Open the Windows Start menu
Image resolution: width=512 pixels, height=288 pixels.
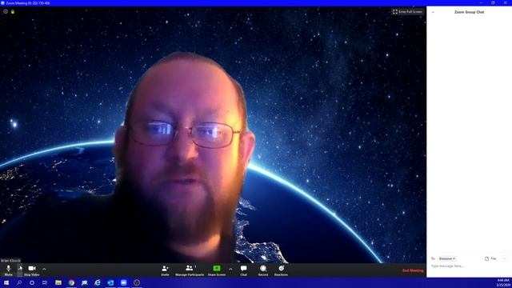pyautogui.click(x=6, y=282)
